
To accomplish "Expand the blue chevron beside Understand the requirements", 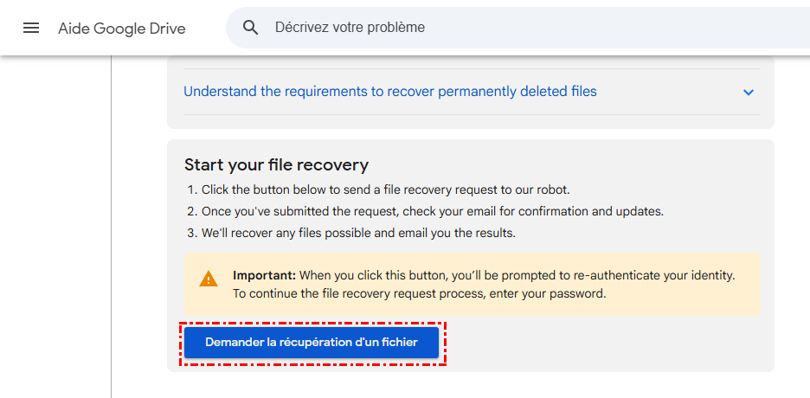I will tap(749, 93).
